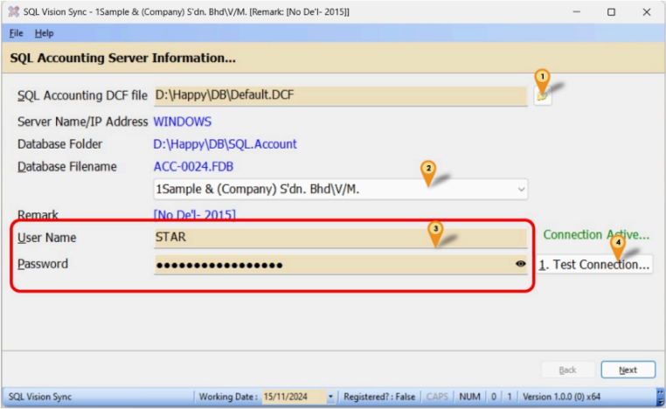
Task: Click the WINDOWS server name text
Action: coord(182,121)
